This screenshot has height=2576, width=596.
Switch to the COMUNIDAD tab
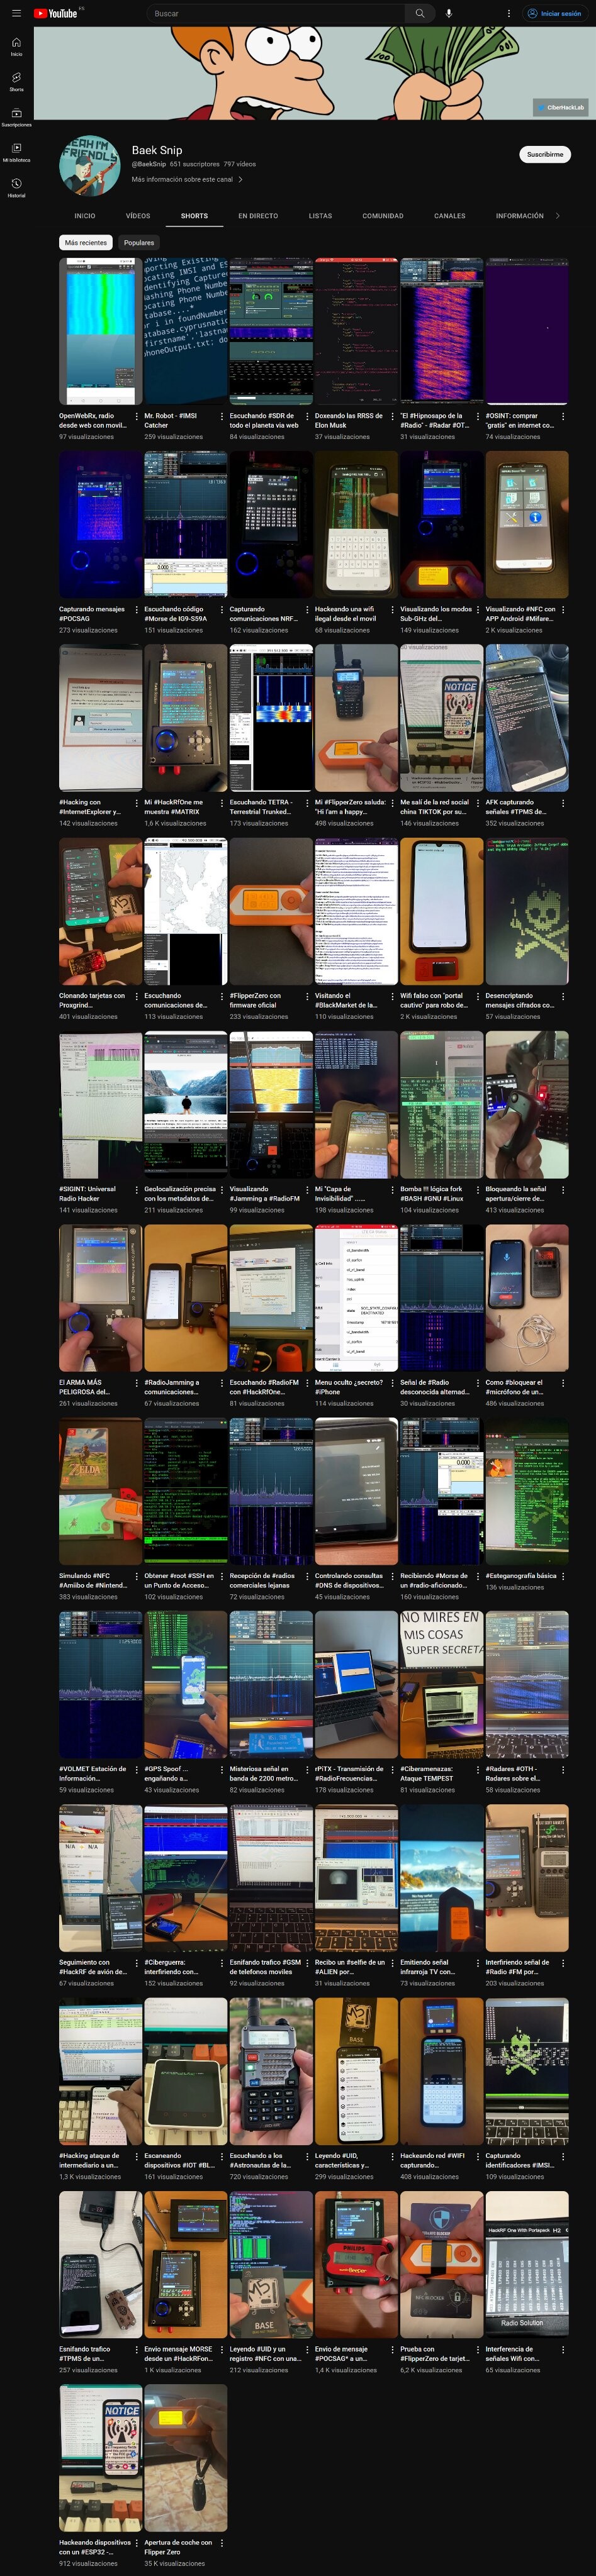[x=383, y=216]
